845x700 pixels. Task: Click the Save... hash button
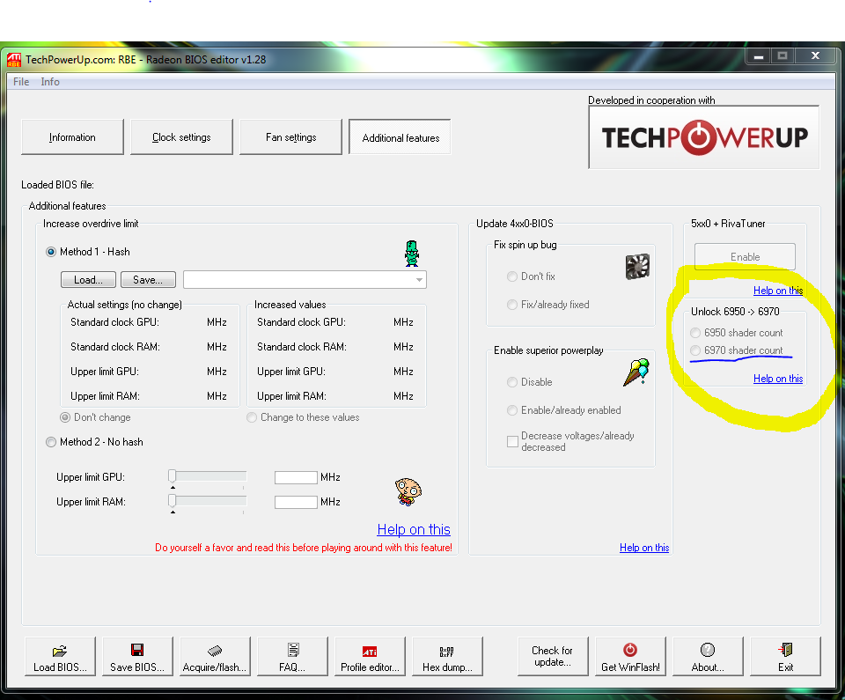[148, 280]
